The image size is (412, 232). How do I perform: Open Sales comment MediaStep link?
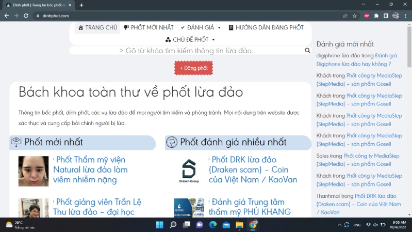coord(358,160)
